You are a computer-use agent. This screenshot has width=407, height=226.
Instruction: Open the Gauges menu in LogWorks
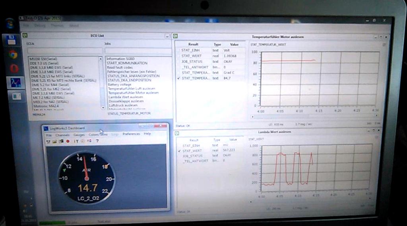pyautogui.click(x=79, y=135)
